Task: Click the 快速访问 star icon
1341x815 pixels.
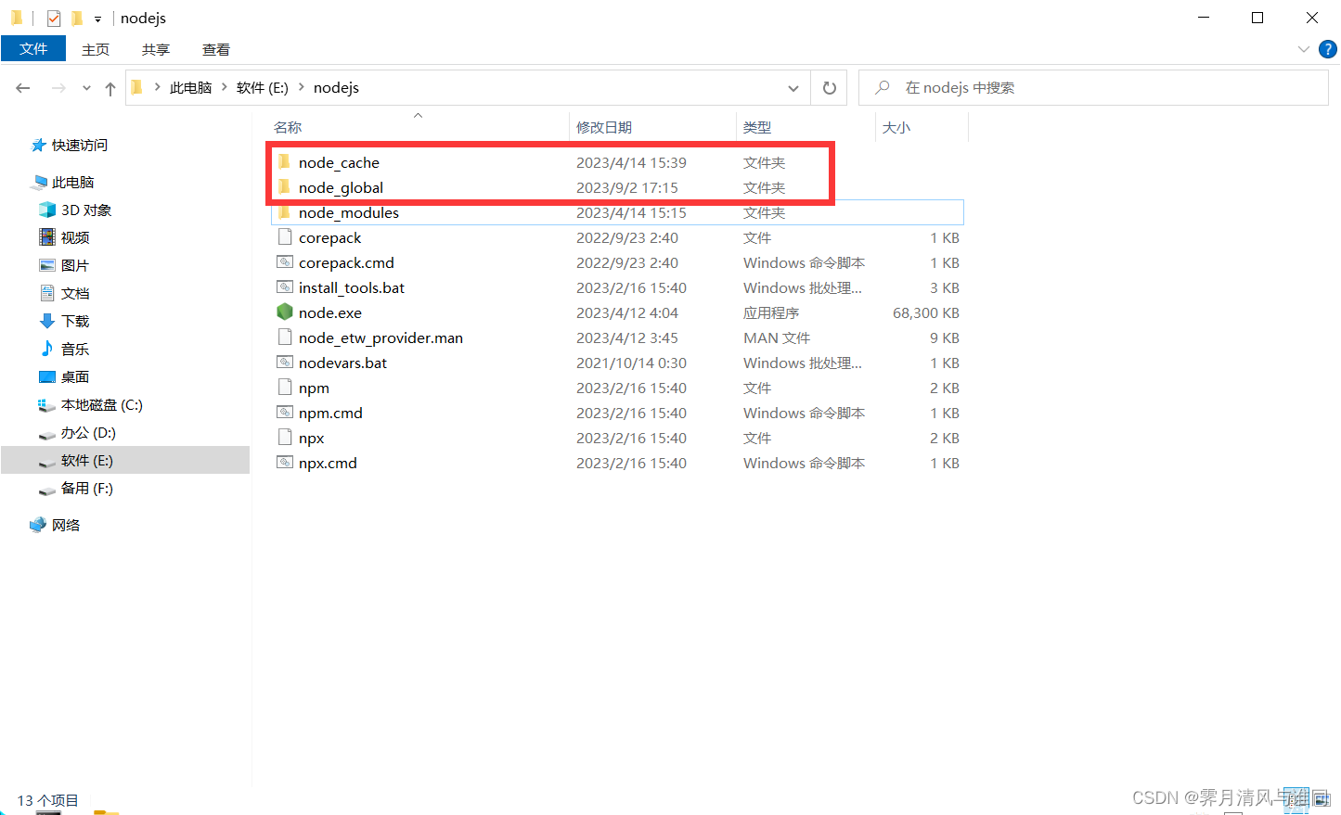Action: (38, 145)
